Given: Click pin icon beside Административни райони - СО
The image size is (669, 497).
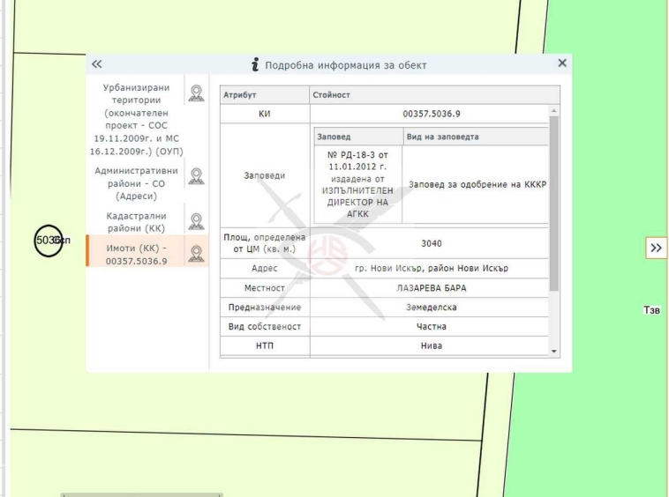Looking at the screenshot, I should (196, 176).
